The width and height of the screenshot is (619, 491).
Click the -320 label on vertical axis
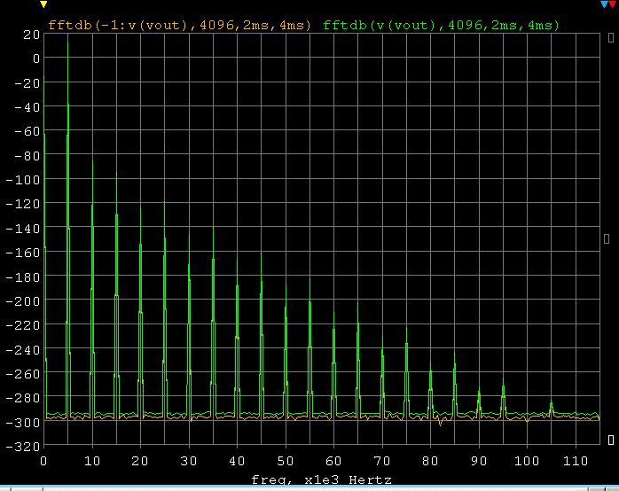[x=23, y=447]
